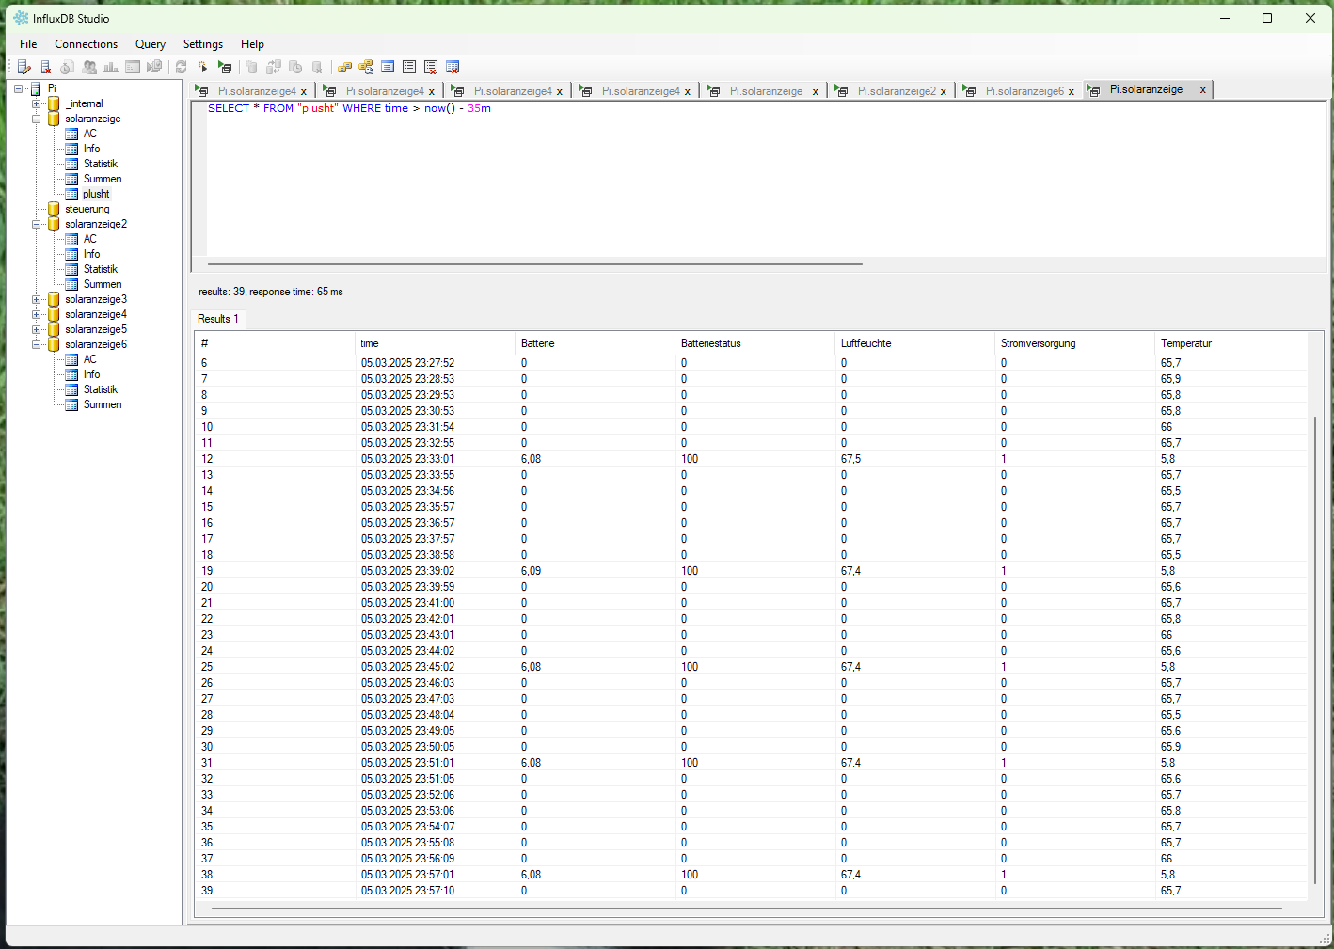This screenshot has height=949, width=1334.
Task: Select the steuerung database cylinder icon
Action: [x=54, y=209]
